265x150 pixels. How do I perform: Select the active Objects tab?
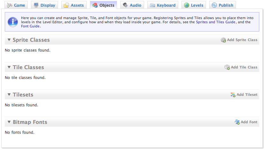coord(103,5)
